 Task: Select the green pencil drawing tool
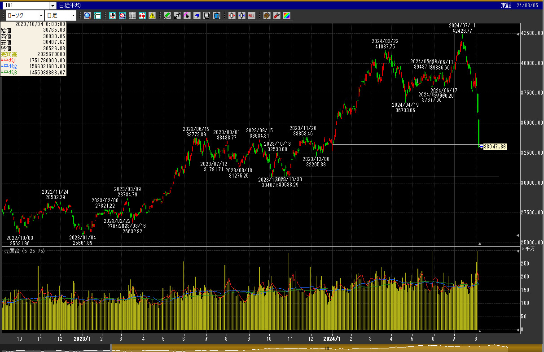point(167,16)
